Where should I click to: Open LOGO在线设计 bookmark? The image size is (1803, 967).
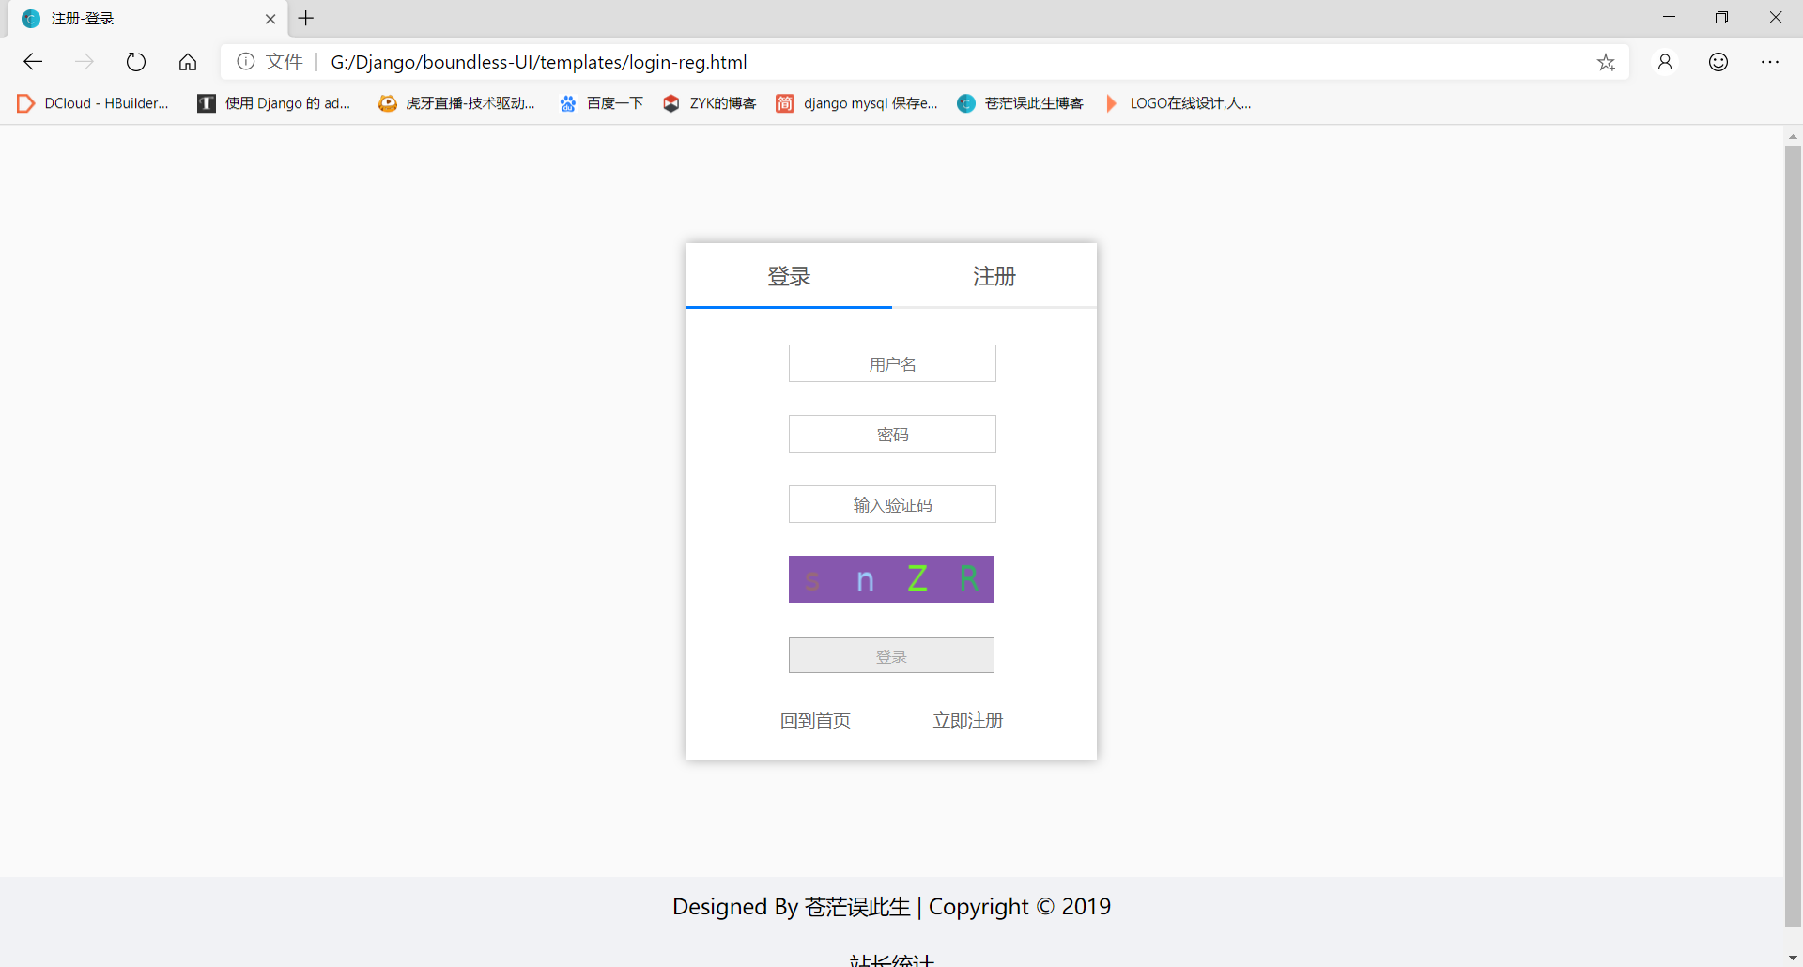(1177, 103)
